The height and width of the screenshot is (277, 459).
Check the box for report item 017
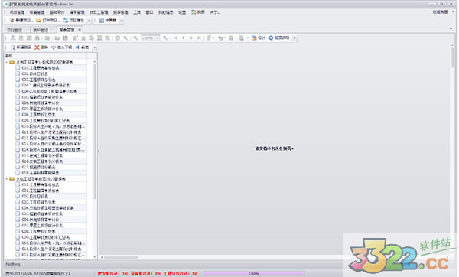click(x=18, y=167)
